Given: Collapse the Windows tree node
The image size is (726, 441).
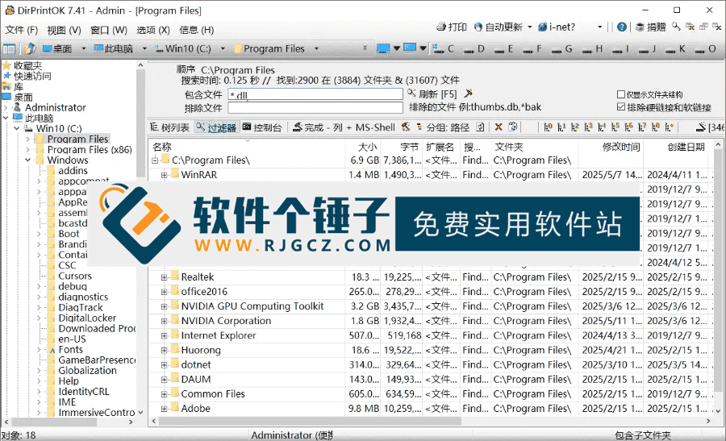Looking at the screenshot, I should coord(27,160).
